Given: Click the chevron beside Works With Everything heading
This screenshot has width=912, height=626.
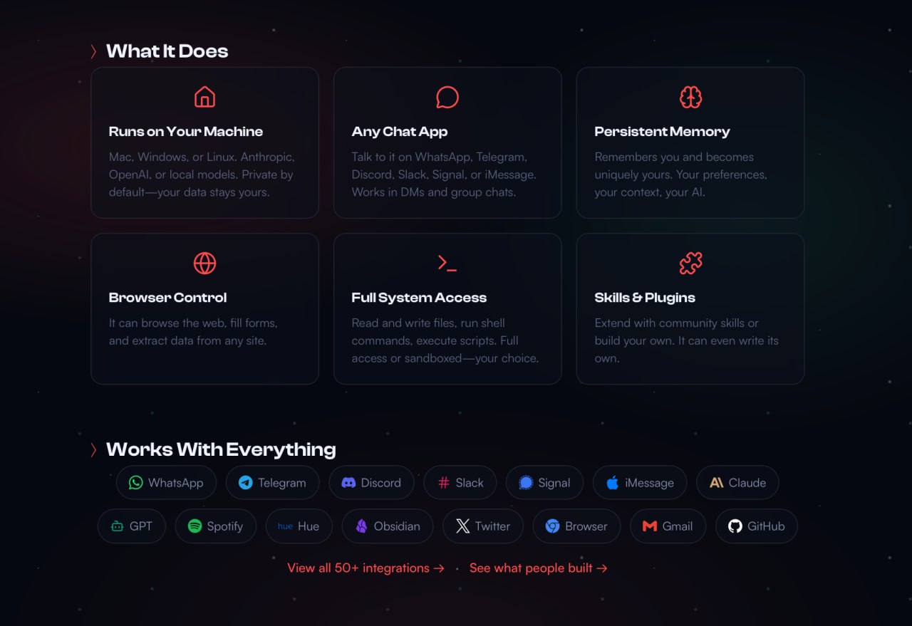Looking at the screenshot, I should (94, 449).
